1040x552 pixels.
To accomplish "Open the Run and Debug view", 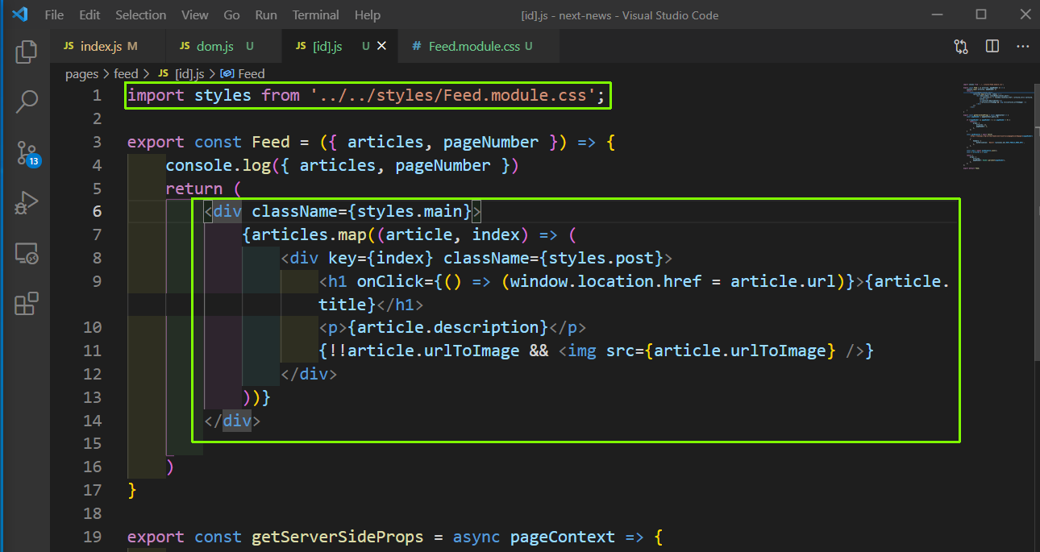I will pyautogui.click(x=26, y=203).
